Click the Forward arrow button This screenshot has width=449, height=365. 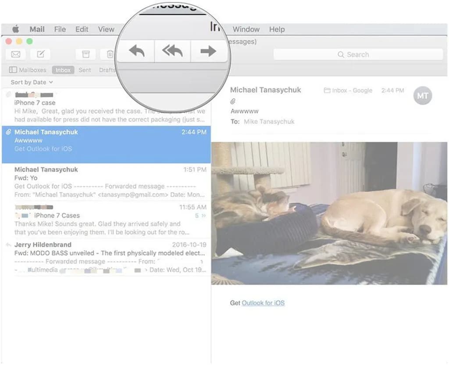[x=208, y=51]
